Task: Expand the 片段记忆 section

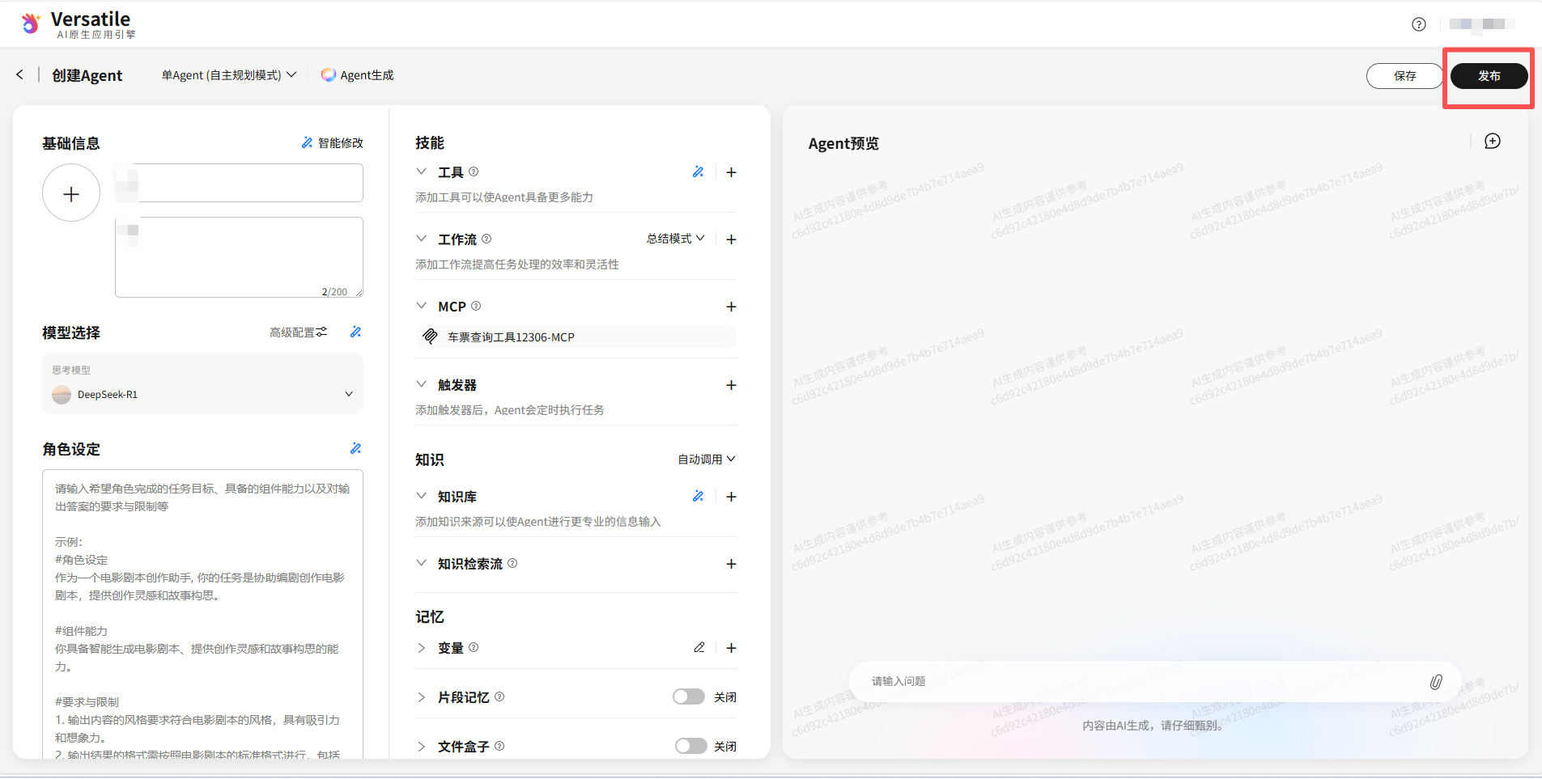Action: pos(421,697)
